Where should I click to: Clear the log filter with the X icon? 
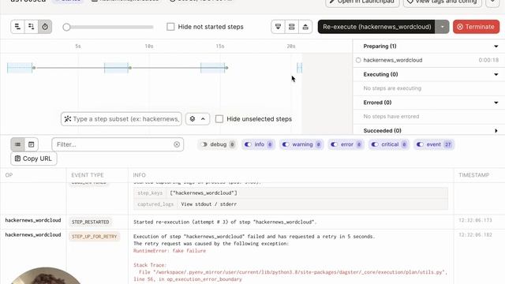point(177,144)
